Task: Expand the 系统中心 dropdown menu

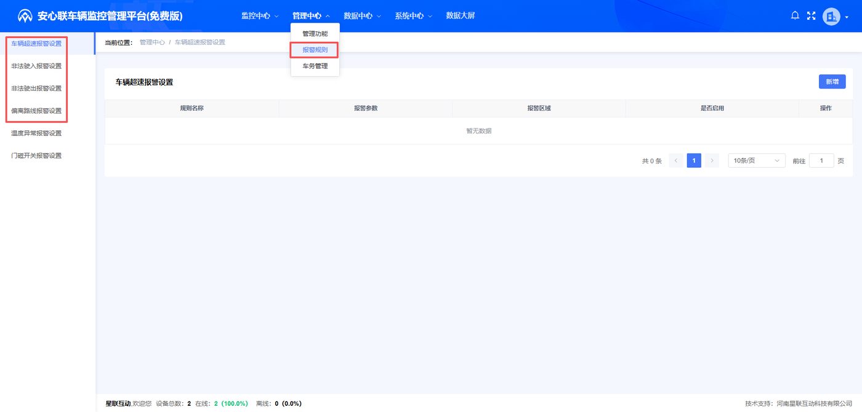Action: (x=413, y=16)
